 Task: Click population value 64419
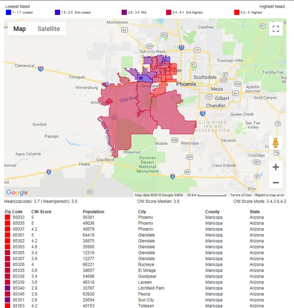pyautogui.click(x=88, y=235)
